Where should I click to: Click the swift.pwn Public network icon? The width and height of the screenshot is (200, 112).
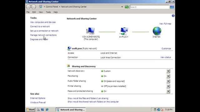tap(69, 49)
